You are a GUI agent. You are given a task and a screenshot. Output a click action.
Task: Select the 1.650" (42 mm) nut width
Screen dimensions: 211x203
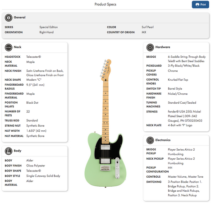(36, 131)
